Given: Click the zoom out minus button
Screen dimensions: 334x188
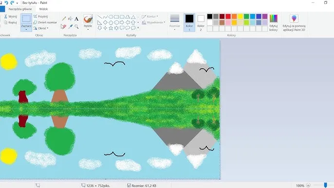Looking at the screenshot, I should pos(308,185).
